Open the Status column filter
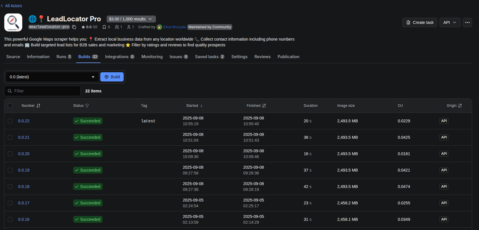 pyautogui.click(x=87, y=106)
